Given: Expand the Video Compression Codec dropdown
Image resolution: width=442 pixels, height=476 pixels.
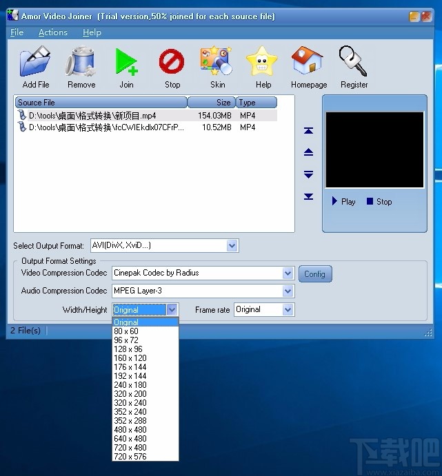Looking at the screenshot, I should pyautogui.click(x=288, y=273).
